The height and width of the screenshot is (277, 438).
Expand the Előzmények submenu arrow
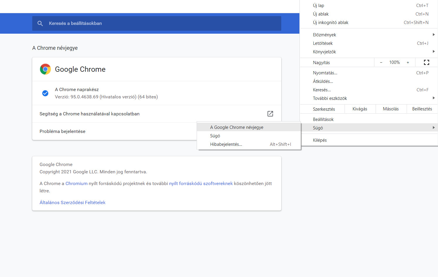pyautogui.click(x=434, y=35)
